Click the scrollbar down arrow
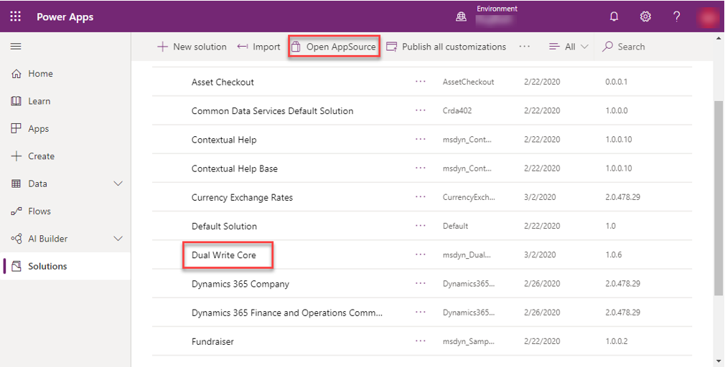This screenshot has height=367, width=725. [x=719, y=362]
